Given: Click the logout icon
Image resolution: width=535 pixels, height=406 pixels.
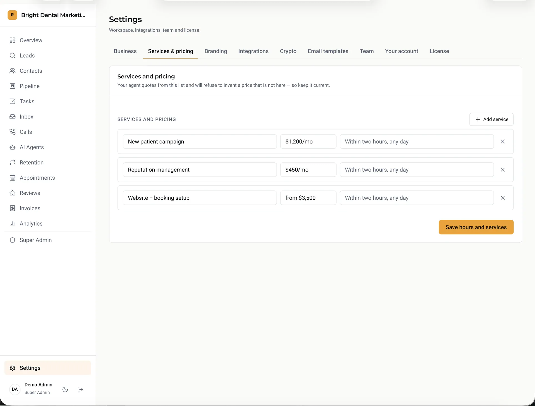Looking at the screenshot, I should click(80, 390).
